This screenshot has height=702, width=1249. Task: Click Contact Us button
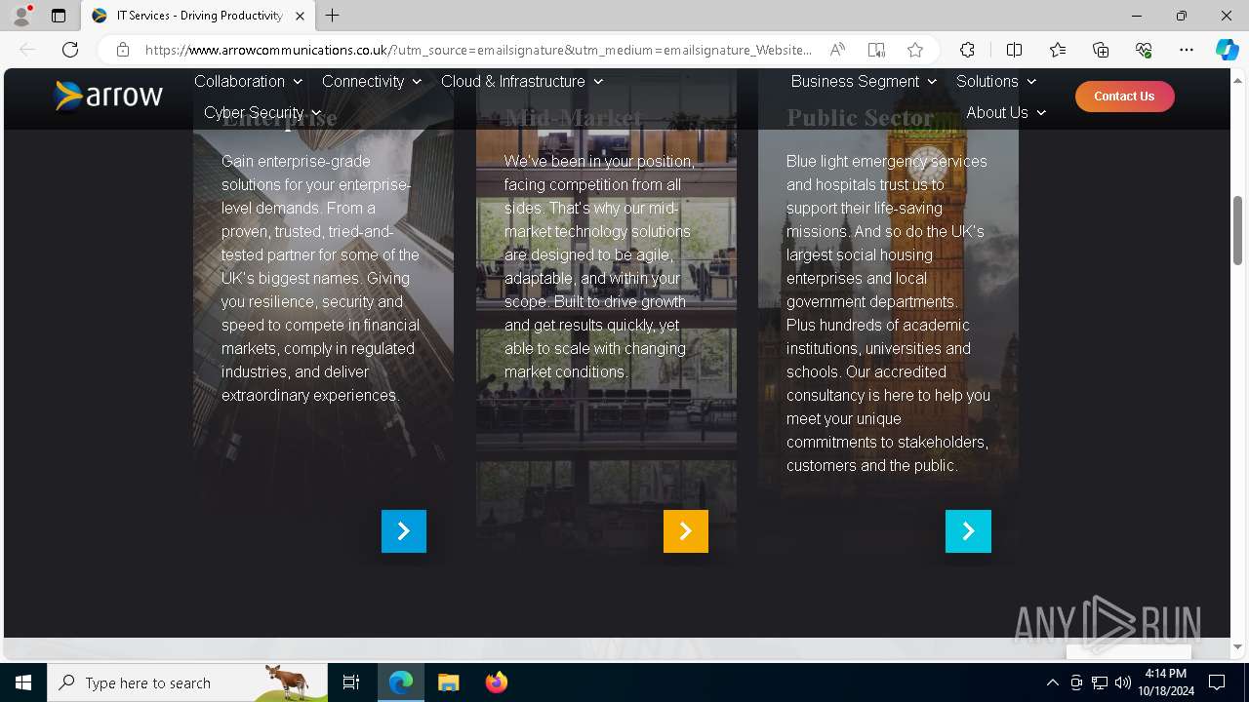pyautogui.click(x=1124, y=96)
